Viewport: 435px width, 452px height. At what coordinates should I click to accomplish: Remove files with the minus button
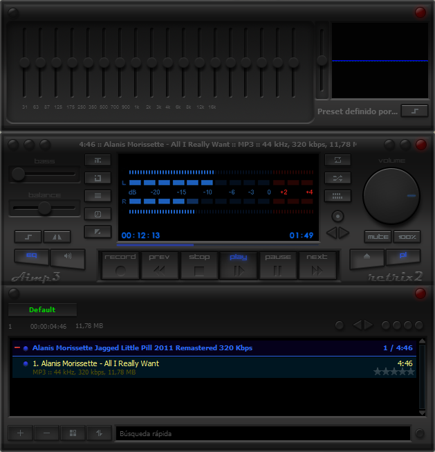[46, 433]
